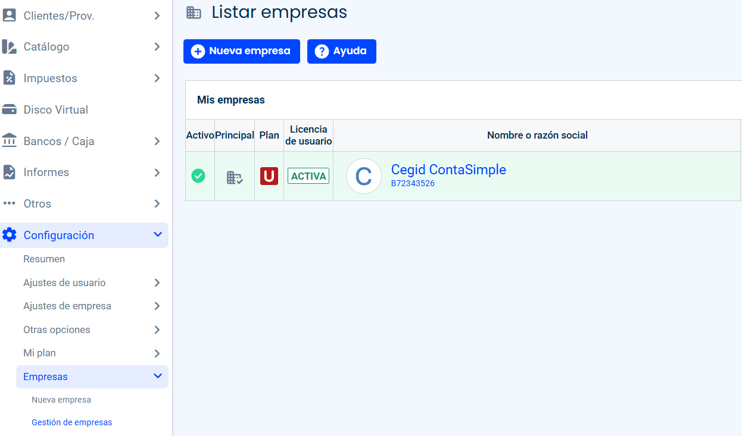Open Disco Virtual drive icon
This screenshot has height=436, width=742.
click(x=9, y=109)
